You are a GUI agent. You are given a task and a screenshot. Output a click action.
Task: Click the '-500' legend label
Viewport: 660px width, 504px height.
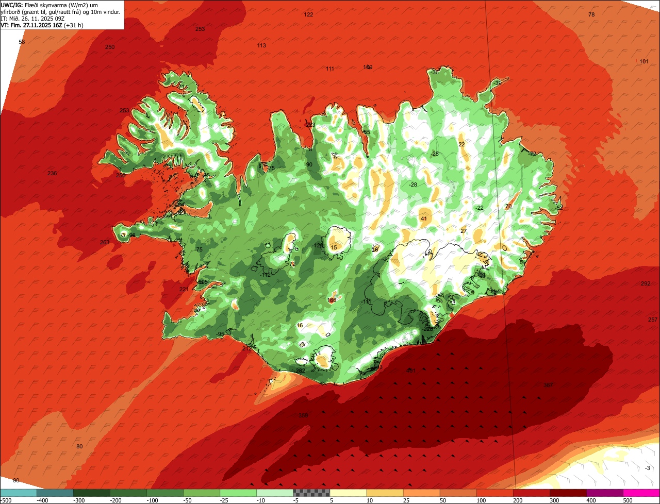point(7,500)
